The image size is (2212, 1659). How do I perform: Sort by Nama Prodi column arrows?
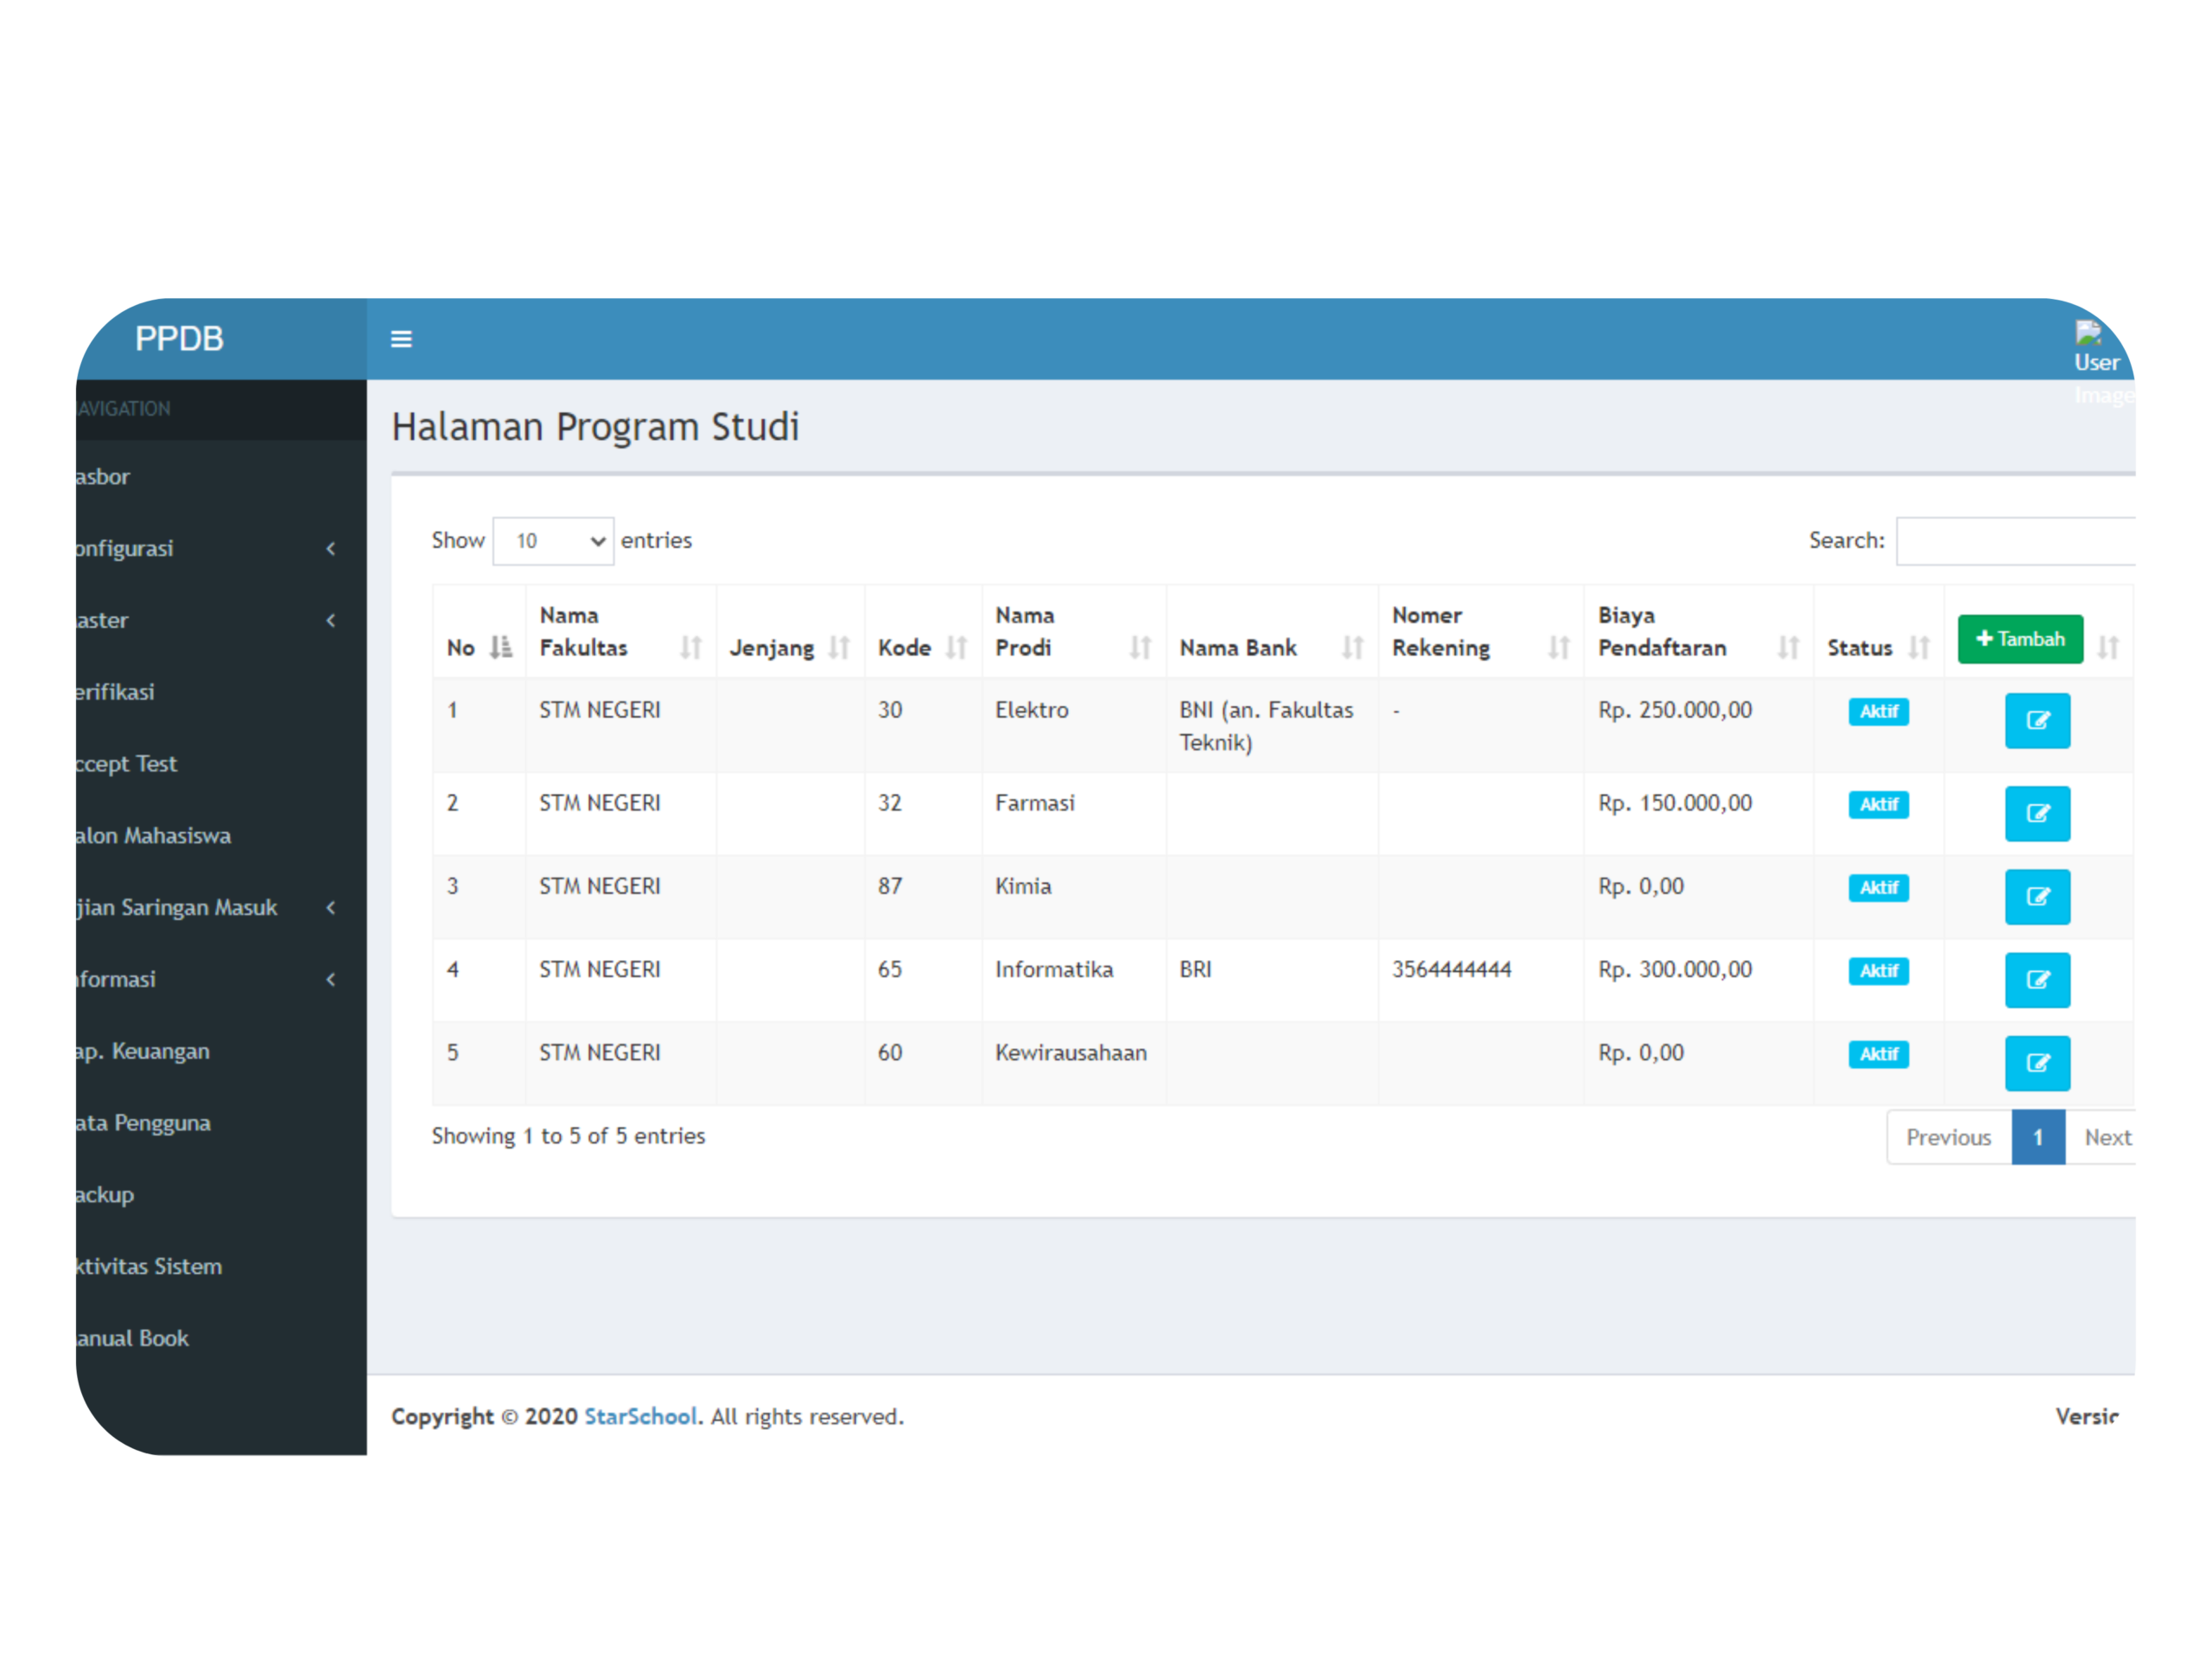[1139, 647]
